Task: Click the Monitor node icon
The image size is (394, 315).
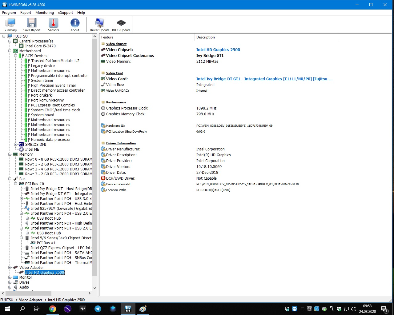Action: click(x=15, y=277)
